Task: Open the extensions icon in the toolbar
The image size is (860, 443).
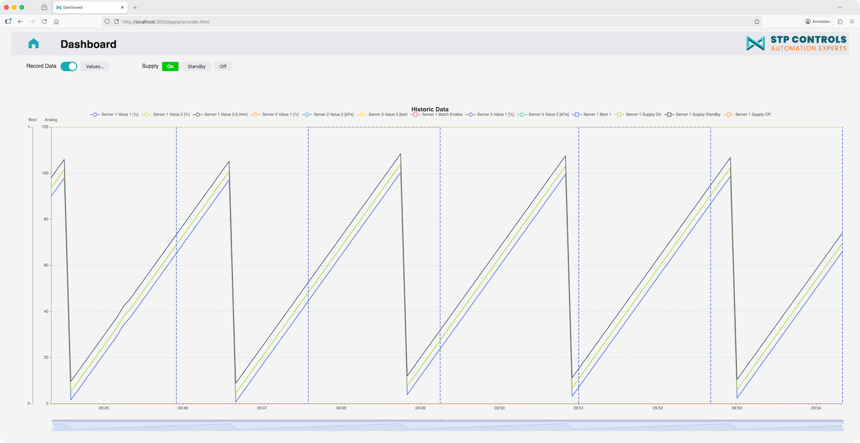Action: [840, 21]
